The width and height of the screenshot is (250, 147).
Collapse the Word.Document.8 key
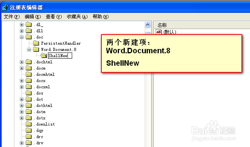click(29, 49)
